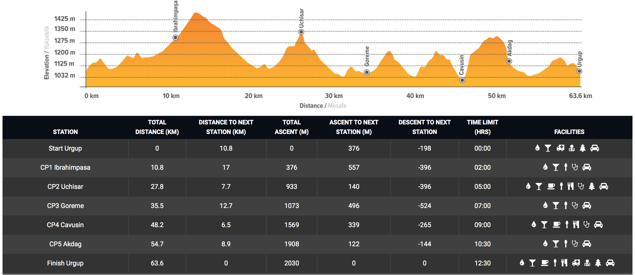Click the 63.6 km axis label
Image resolution: width=635 pixels, height=275 pixels.
580,96
